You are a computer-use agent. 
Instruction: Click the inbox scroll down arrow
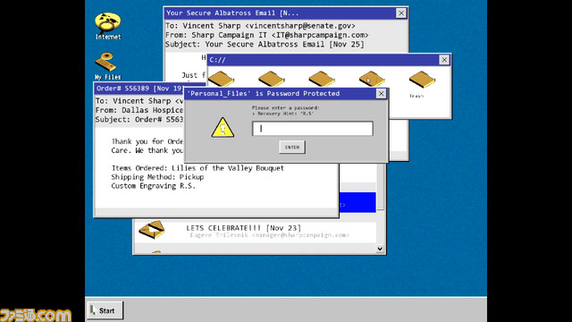coord(380,249)
